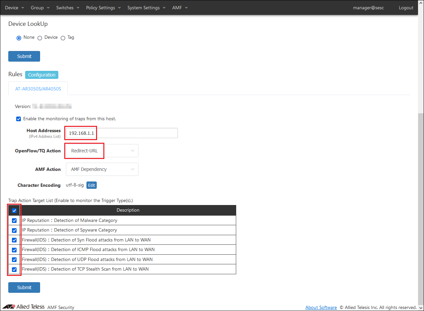Click the Rules Configuration button
The width and height of the screenshot is (424, 311).
point(42,75)
